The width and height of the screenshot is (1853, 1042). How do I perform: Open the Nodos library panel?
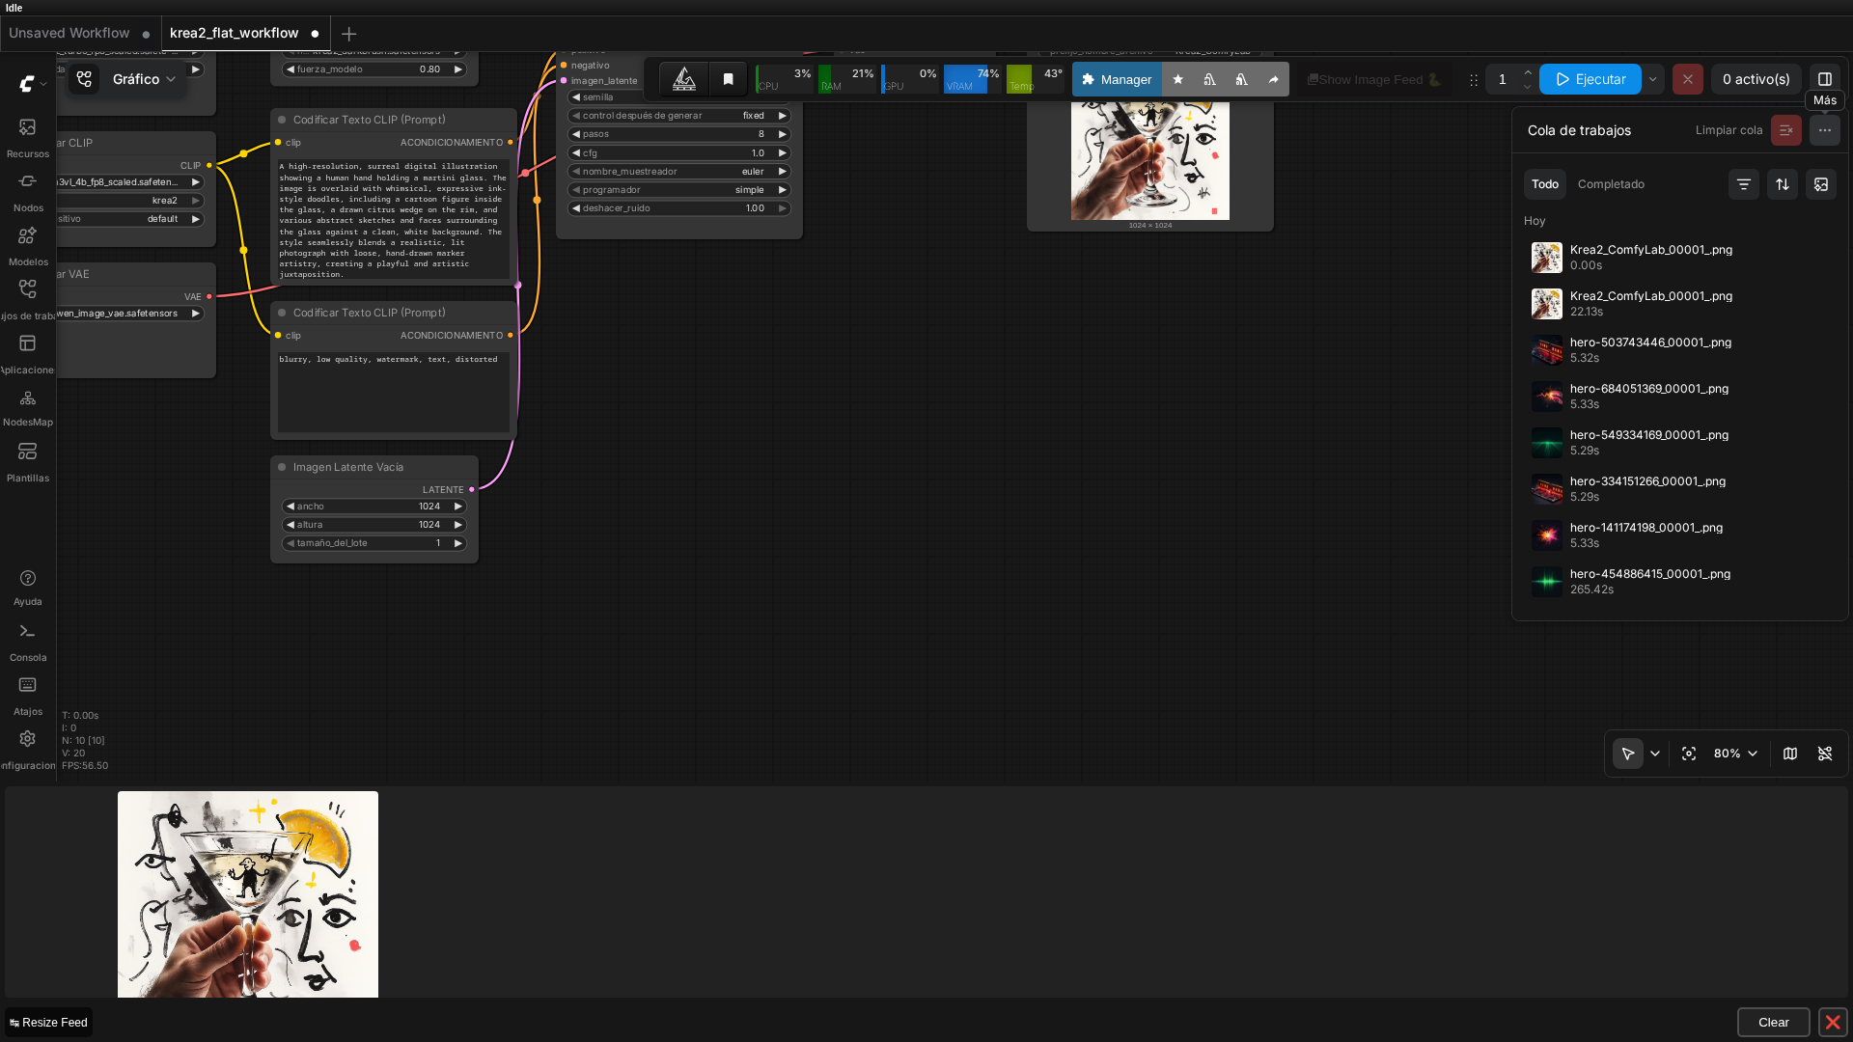point(27,192)
